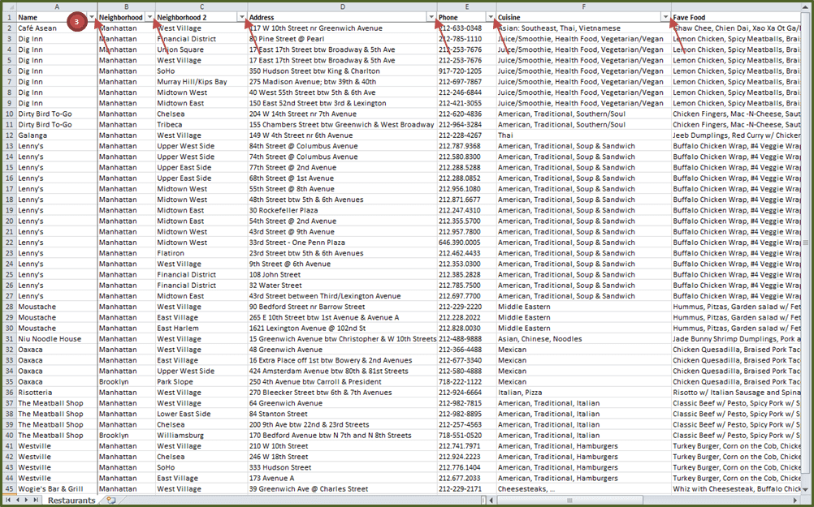Select column D header
The width and height of the screenshot is (814, 507).
tap(342, 6)
